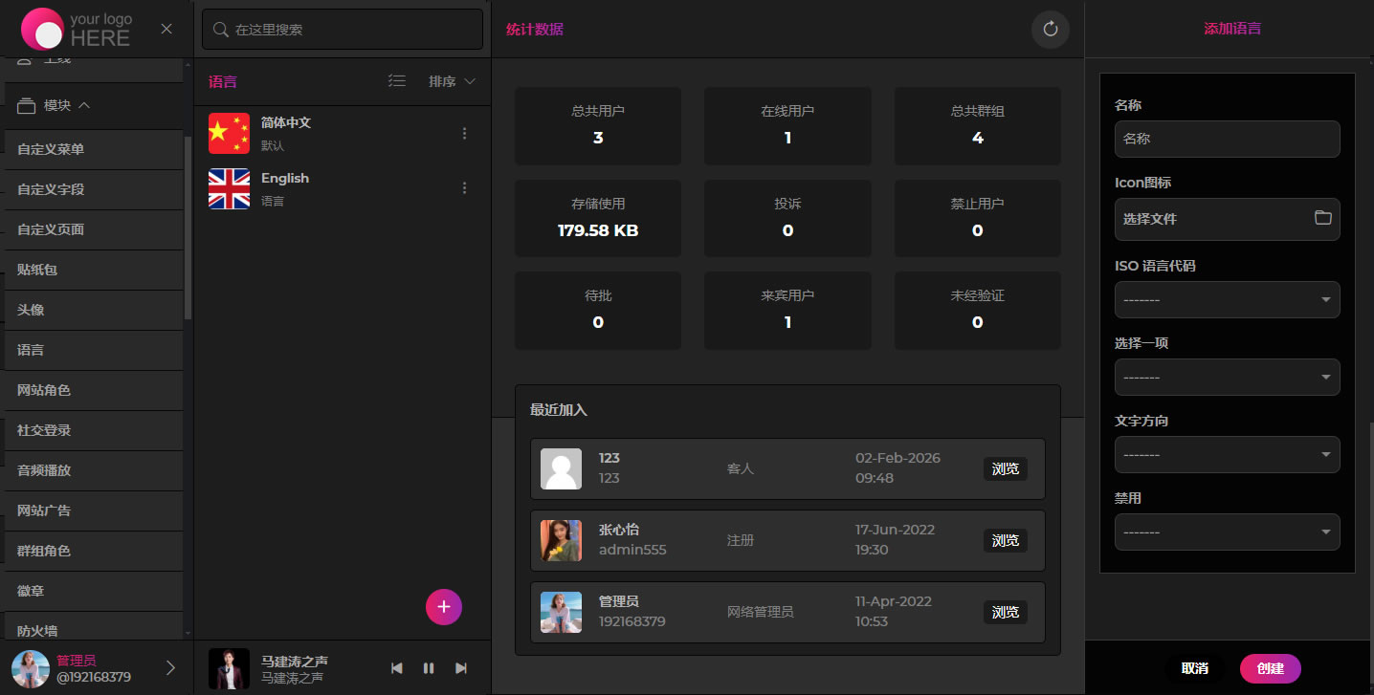Skip to the next audio track

coord(461,668)
